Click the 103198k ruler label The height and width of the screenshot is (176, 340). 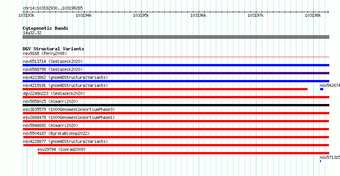(312, 15)
